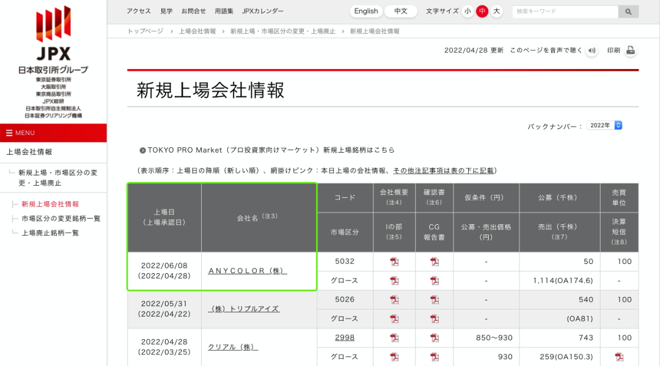660x366 pixels.
Task: Click the search magnifier icon
Action: [x=628, y=12]
